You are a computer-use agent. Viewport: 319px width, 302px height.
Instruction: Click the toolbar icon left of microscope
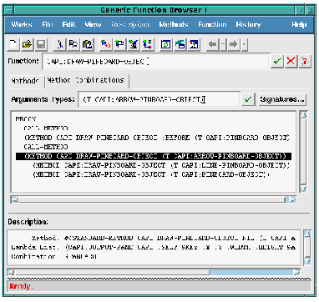coord(119,44)
